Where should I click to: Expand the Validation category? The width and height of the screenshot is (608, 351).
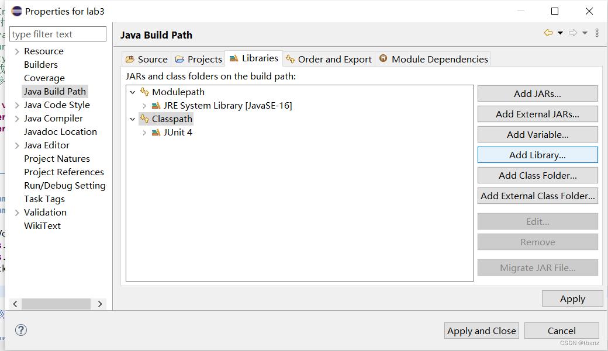click(x=17, y=213)
